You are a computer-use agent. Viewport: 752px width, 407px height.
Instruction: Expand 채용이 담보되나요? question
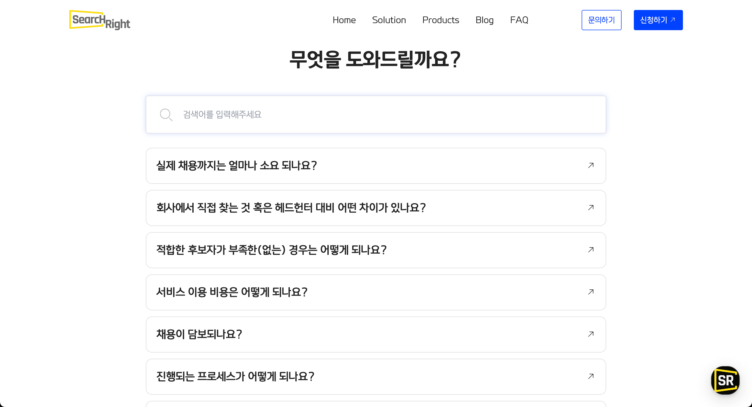point(376,334)
